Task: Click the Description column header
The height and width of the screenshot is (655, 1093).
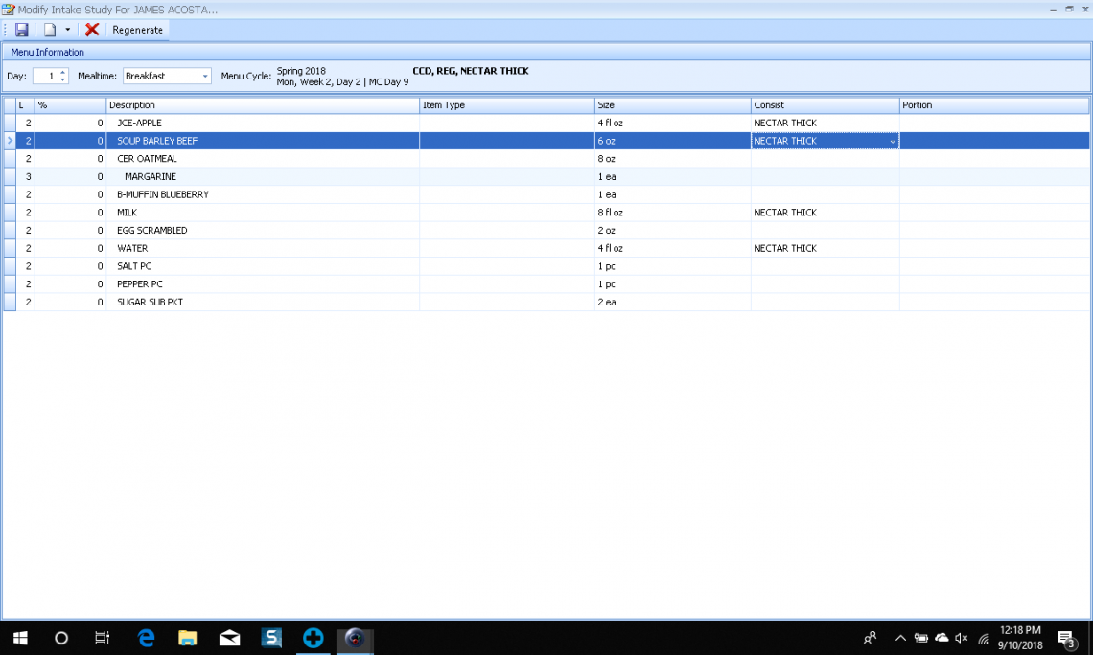Action: pos(262,105)
